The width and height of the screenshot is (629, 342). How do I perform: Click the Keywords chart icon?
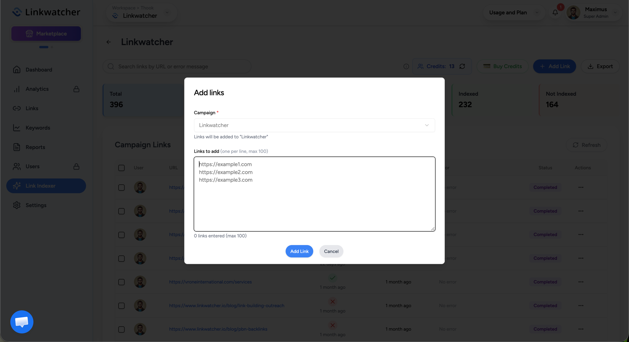pos(17,128)
